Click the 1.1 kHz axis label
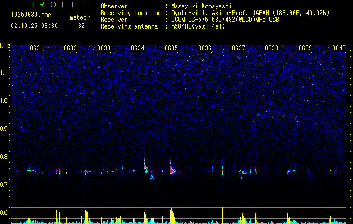 tap(5, 73)
